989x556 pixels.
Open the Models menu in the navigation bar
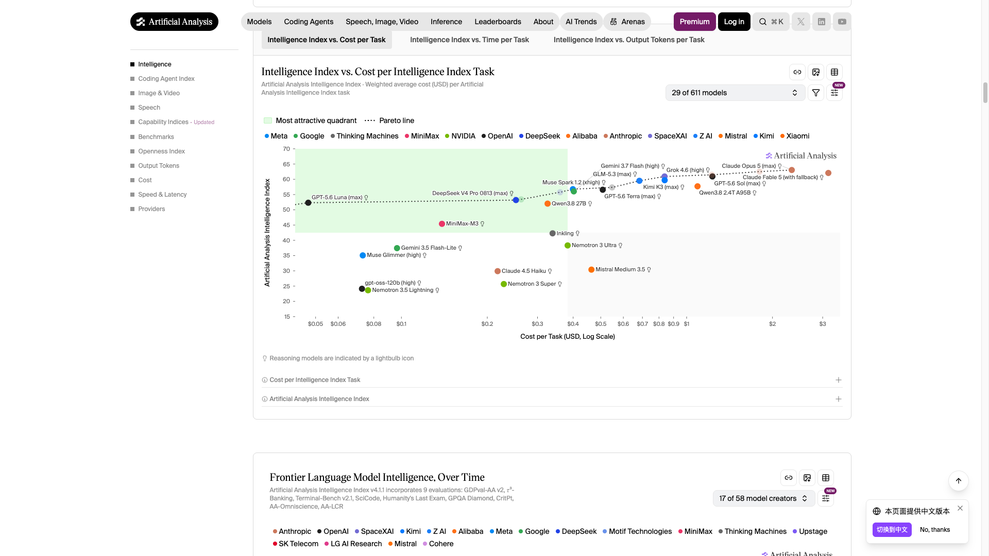pos(259,22)
